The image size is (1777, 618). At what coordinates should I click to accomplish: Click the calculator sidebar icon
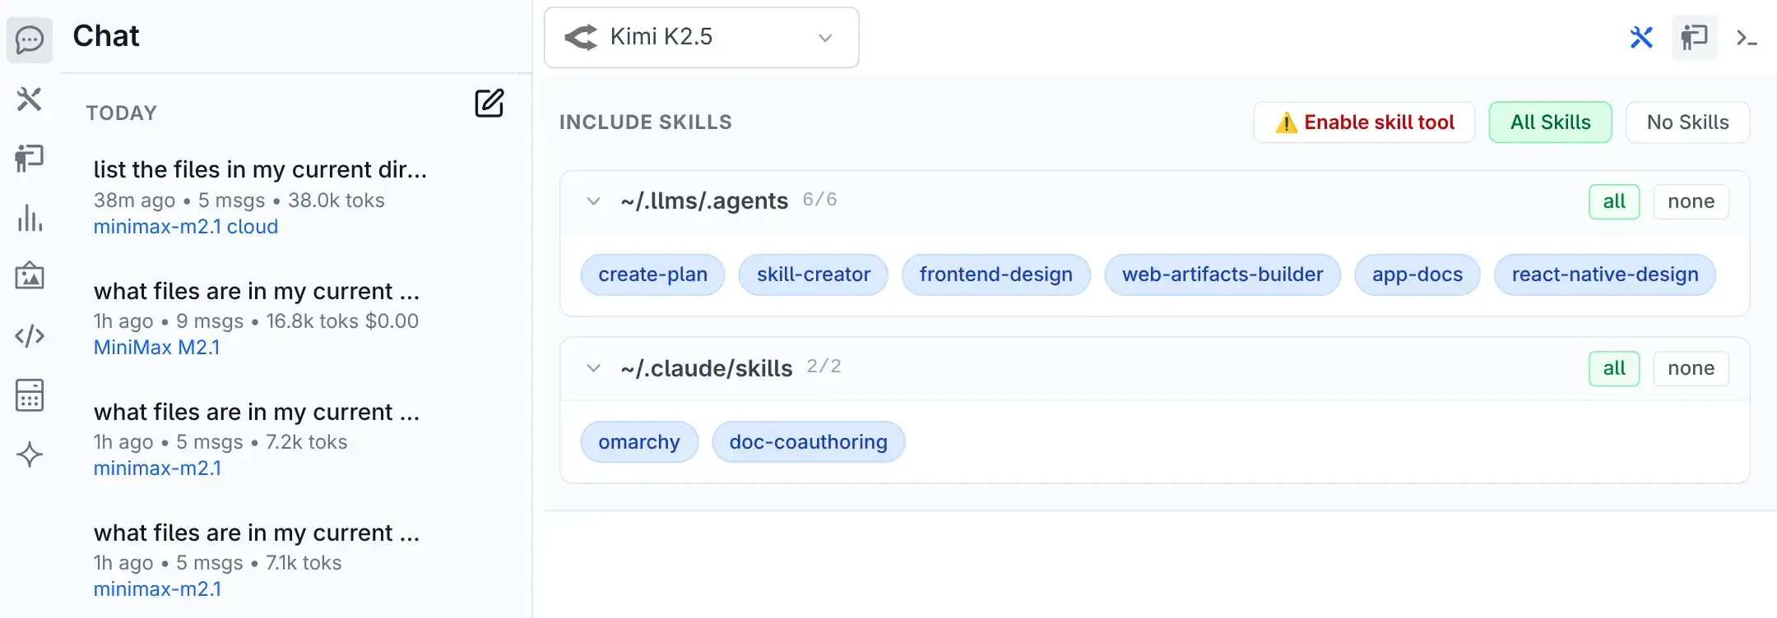[x=30, y=395]
